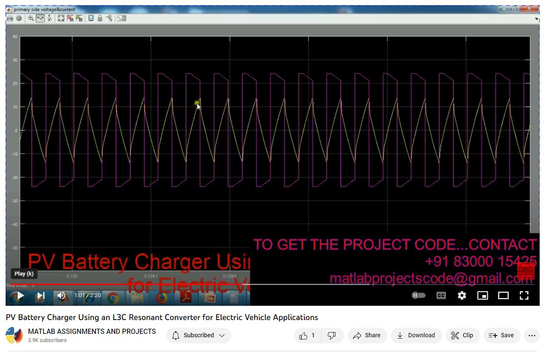Create a clip with Clip button
Image resolution: width=544 pixels, height=352 pixels.
(x=462, y=336)
